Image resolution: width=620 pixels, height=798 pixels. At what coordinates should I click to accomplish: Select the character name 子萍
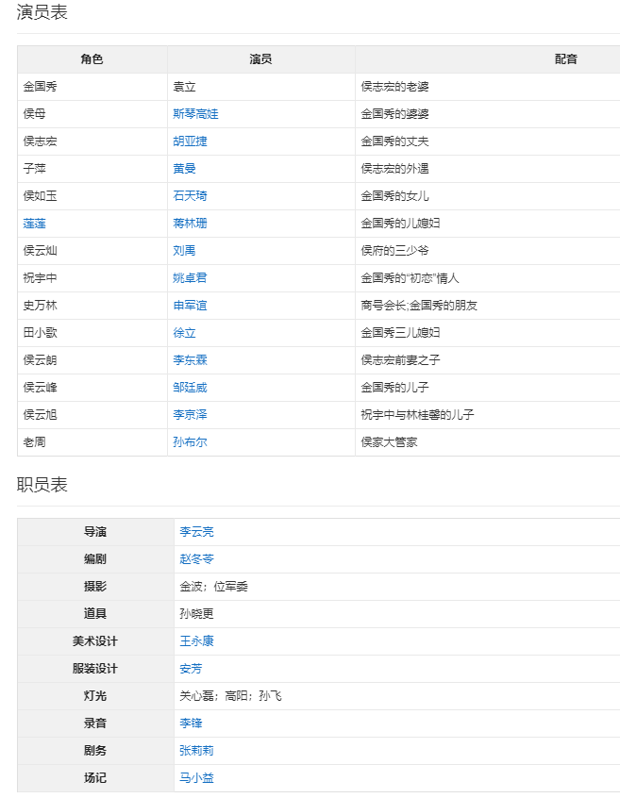point(34,169)
